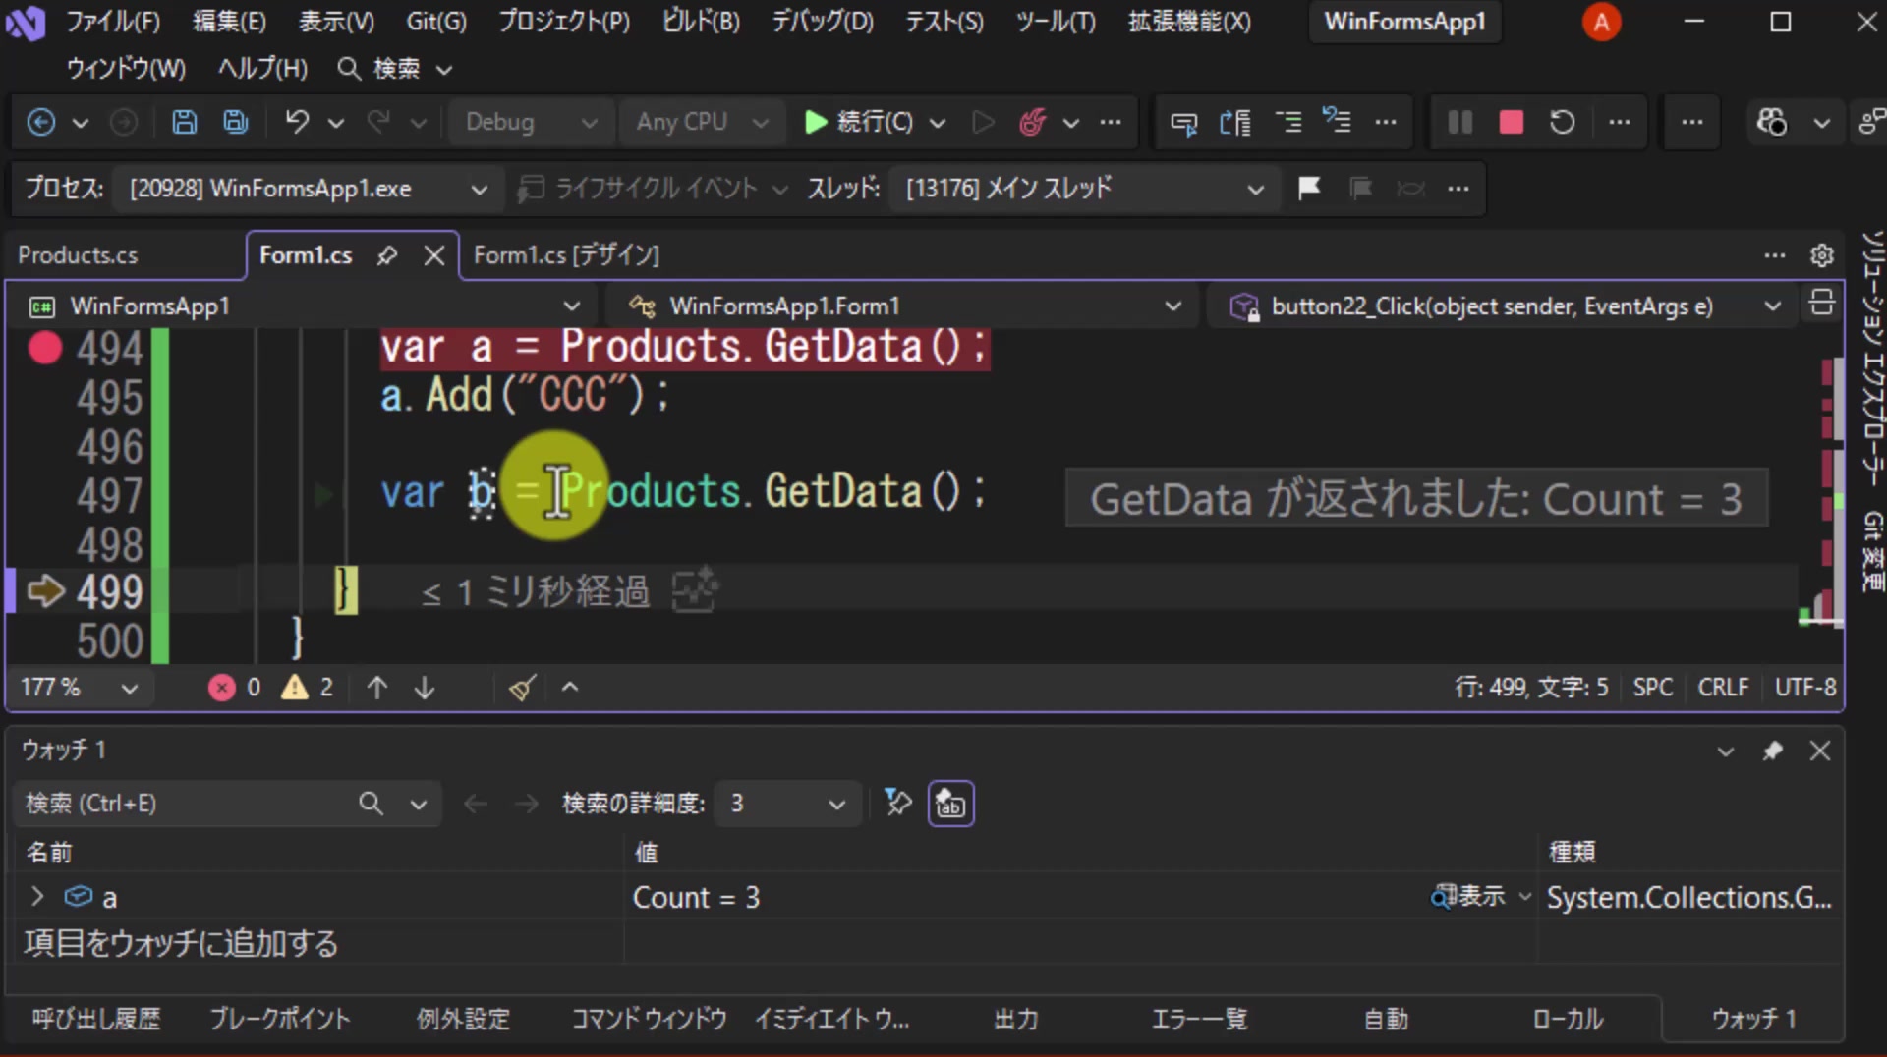The height and width of the screenshot is (1057, 1887).
Task: Open the process WinFormsApp1.exe dropdown
Action: pos(309,188)
